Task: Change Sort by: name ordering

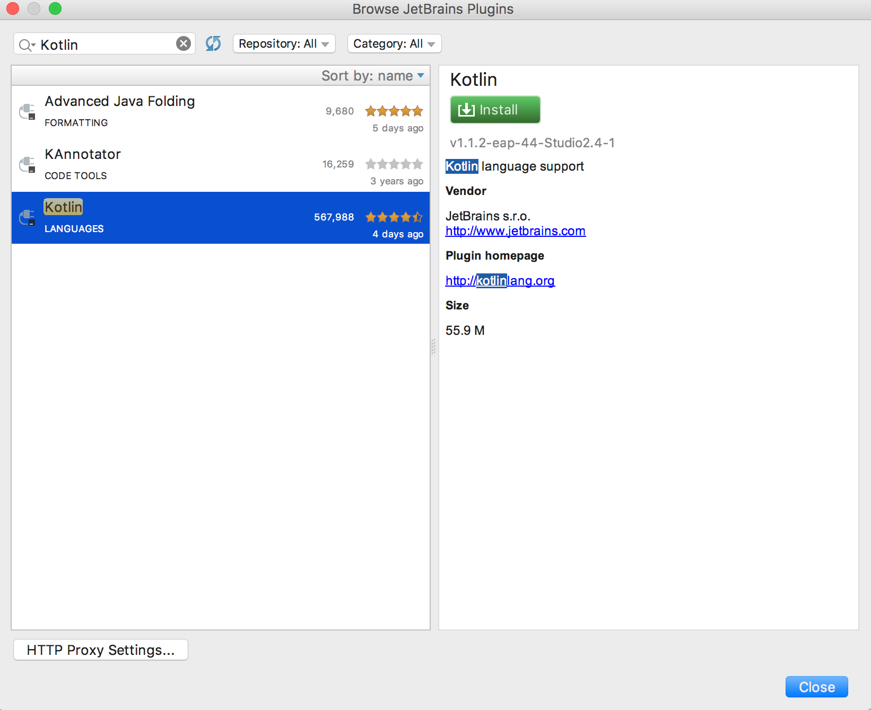Action: 373,76
